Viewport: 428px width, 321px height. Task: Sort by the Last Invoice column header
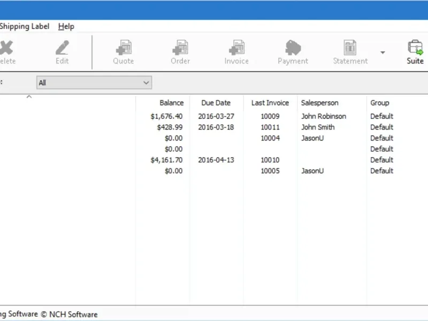270,103
